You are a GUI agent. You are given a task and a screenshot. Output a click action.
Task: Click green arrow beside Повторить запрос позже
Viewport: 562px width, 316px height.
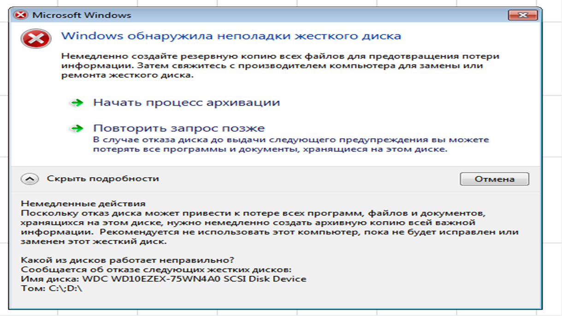coord(77,129)
